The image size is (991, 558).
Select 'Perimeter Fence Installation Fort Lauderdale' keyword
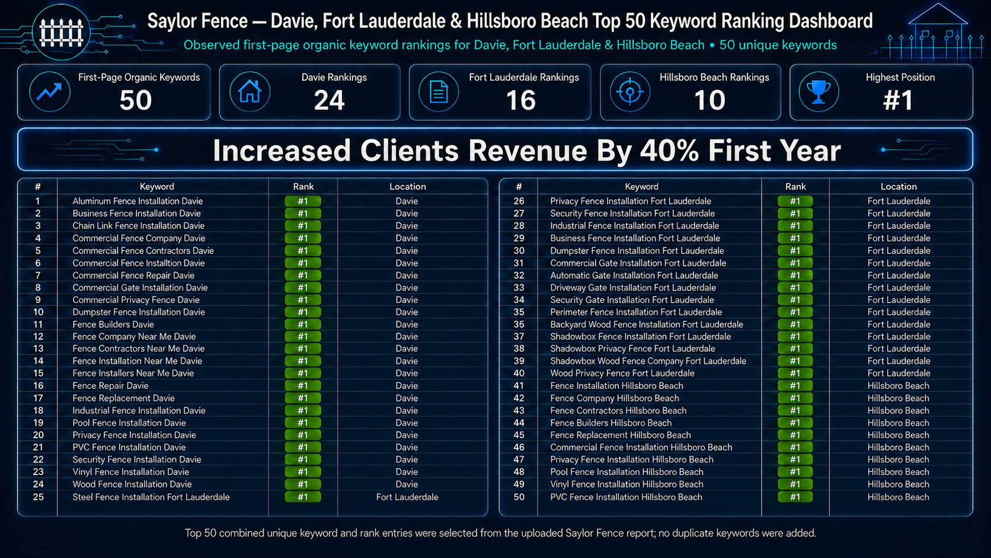(636, 312)
